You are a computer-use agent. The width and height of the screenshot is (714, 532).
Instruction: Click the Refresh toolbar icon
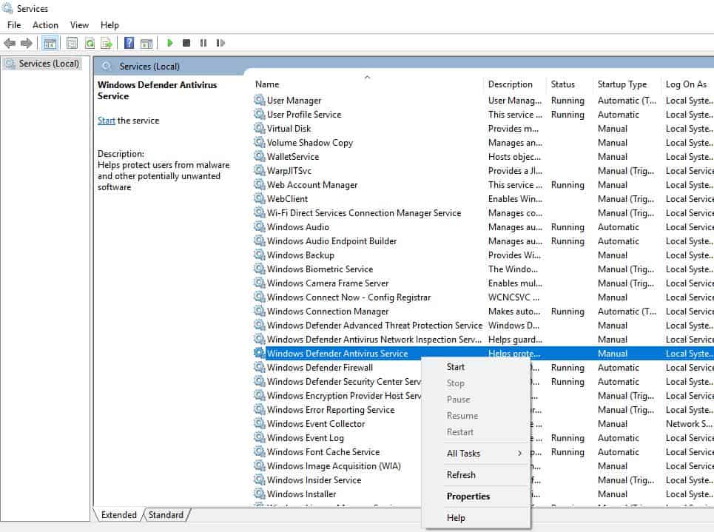click(x=90, y=43)
